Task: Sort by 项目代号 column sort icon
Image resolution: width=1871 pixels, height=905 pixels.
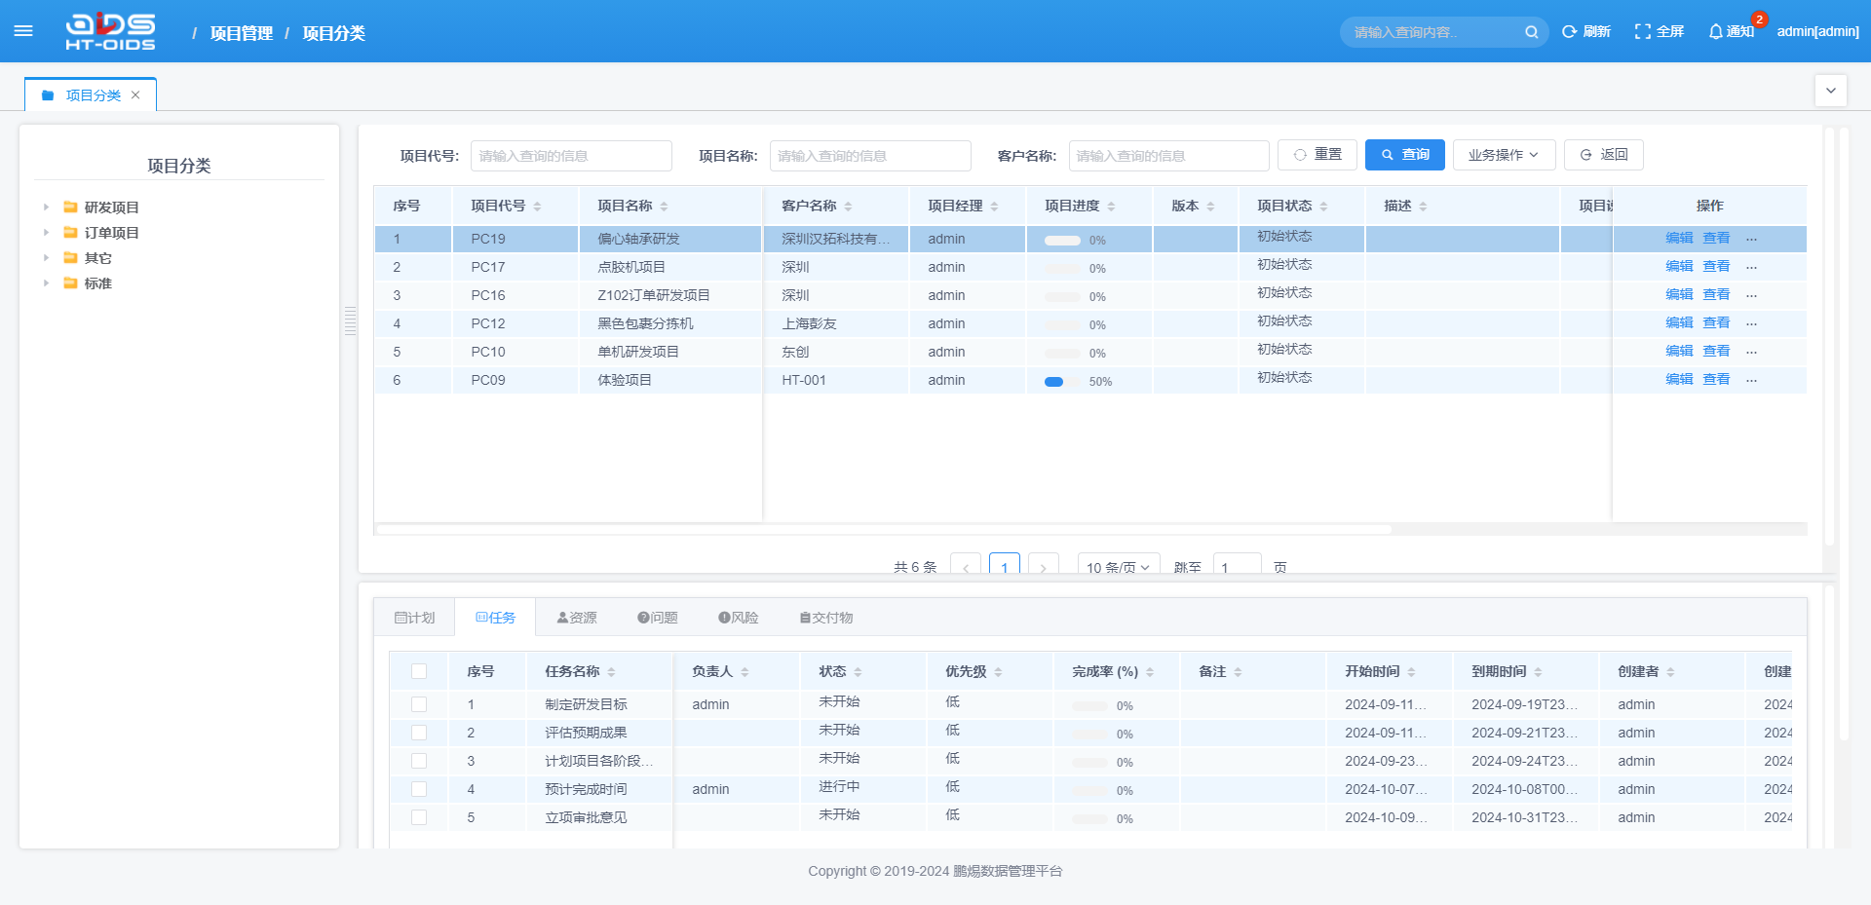Action: coord(537,207)
